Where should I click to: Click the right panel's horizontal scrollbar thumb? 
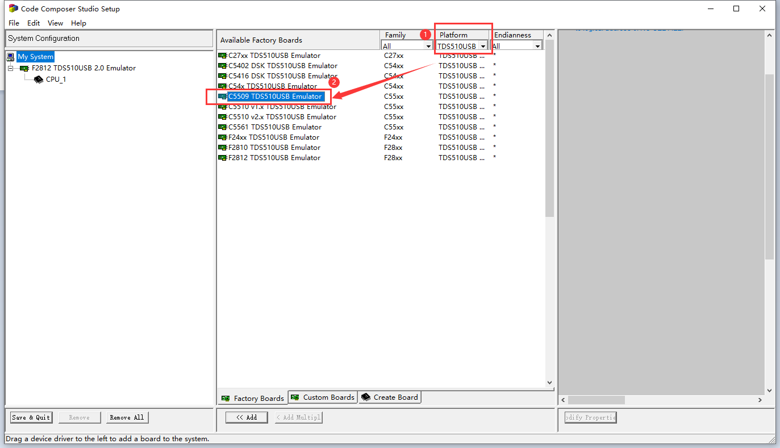[x=597, y=400]
